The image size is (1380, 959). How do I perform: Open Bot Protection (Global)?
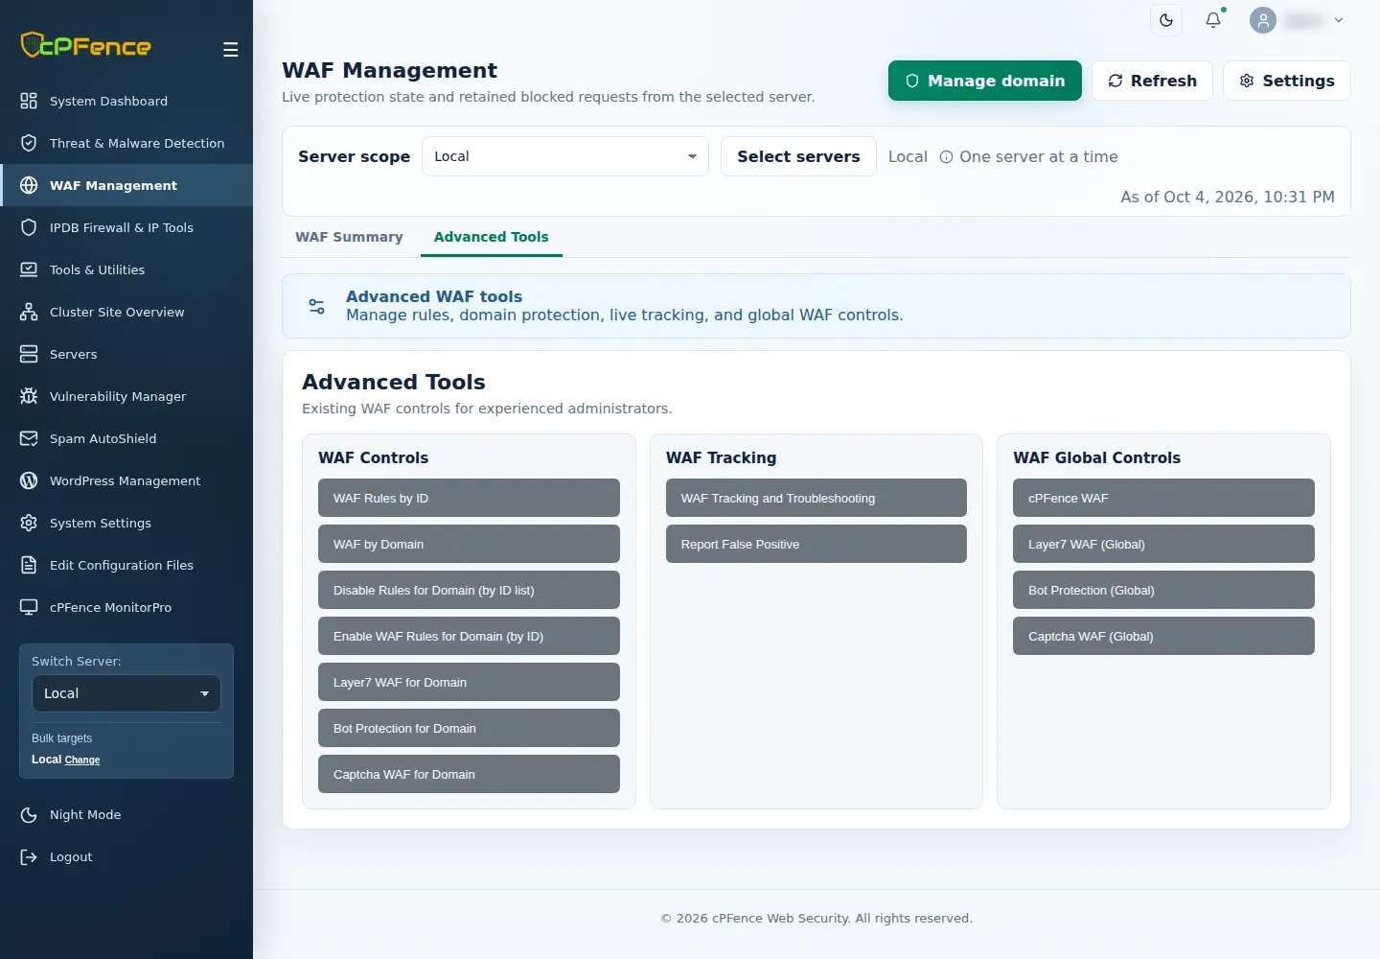pyautogui.click(x=1163, y=590)
